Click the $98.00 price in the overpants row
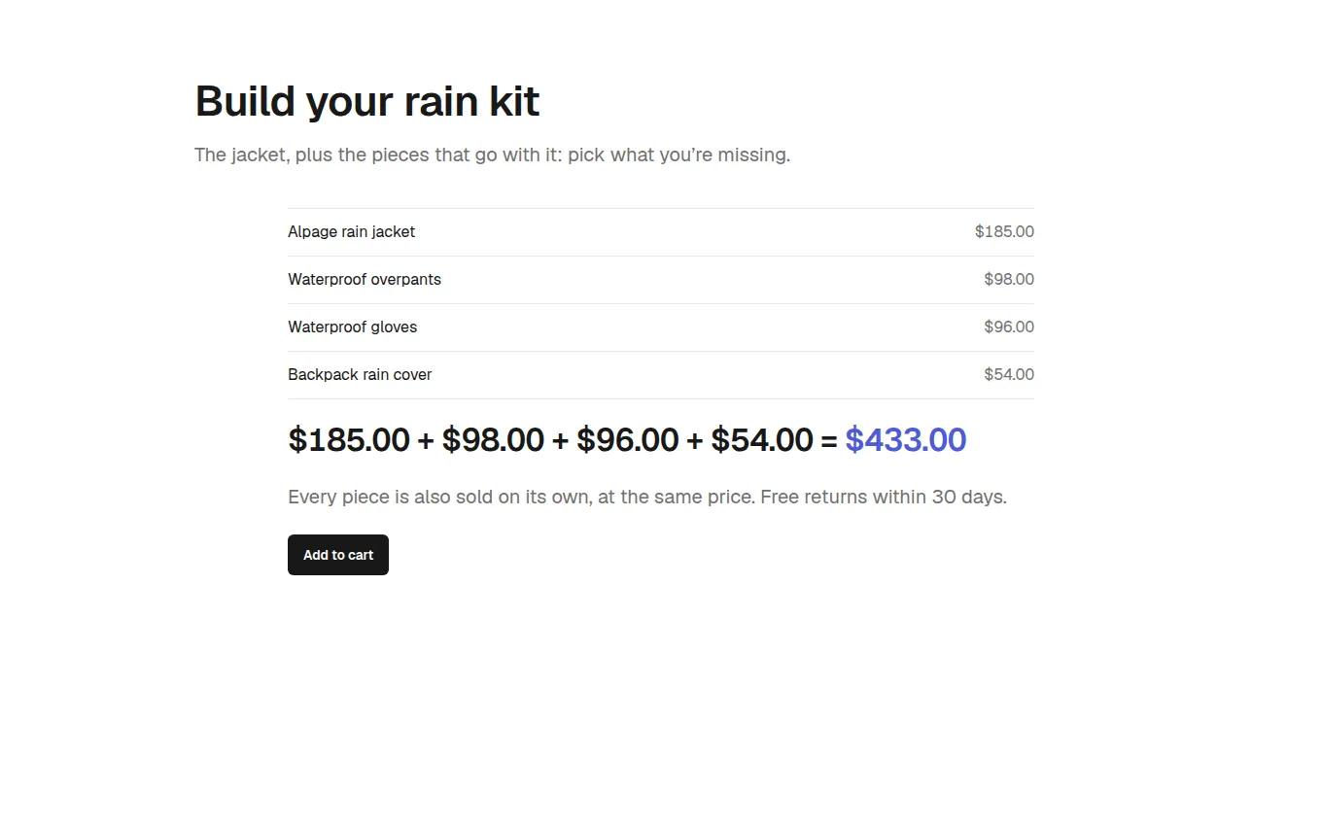Image resolution: width=1322 pixels, height=826 pixels. (1009, 280)
